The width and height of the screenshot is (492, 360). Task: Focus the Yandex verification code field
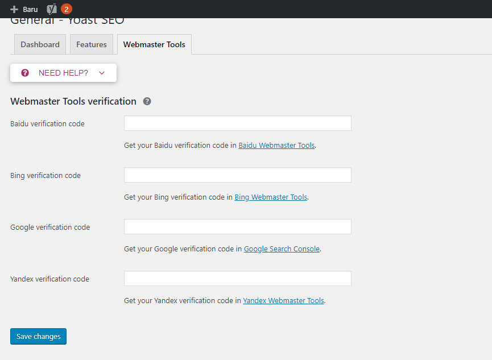click(x=238, y=279)
